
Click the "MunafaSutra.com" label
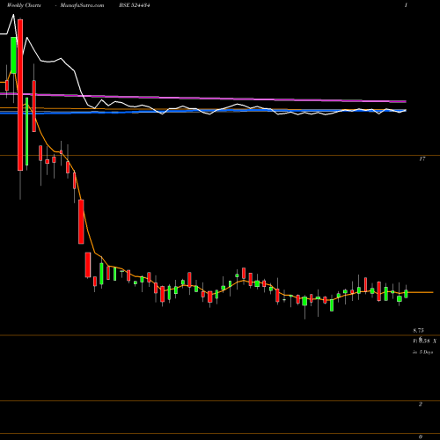point(82,5)
